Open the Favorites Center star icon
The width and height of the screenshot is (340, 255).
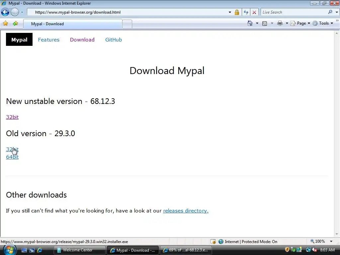point(6,24)
